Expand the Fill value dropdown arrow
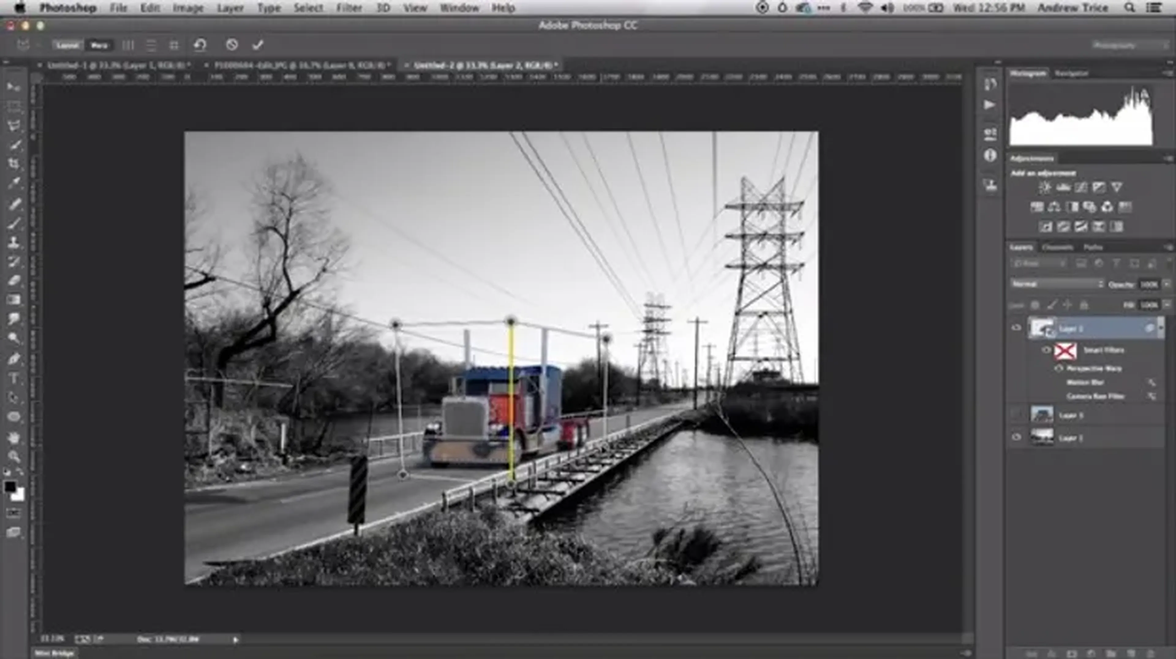Image resolution: width=1176 pixels, height=659 pixels. tap(1167, 305)
